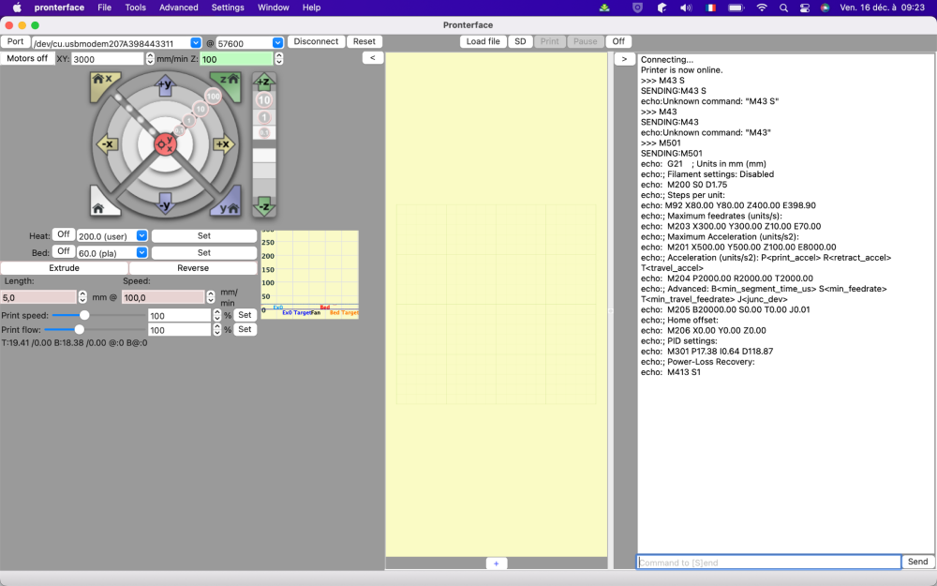Screen dimensions: 937x586
Task: Open the Advanced menu in menu bar
Action: [178, 8]
